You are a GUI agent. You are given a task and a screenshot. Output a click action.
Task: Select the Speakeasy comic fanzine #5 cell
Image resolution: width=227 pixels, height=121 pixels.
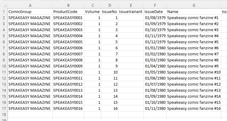(194, 42)
